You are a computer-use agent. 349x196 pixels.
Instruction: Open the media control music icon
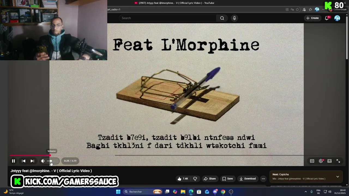coord(304,10)
